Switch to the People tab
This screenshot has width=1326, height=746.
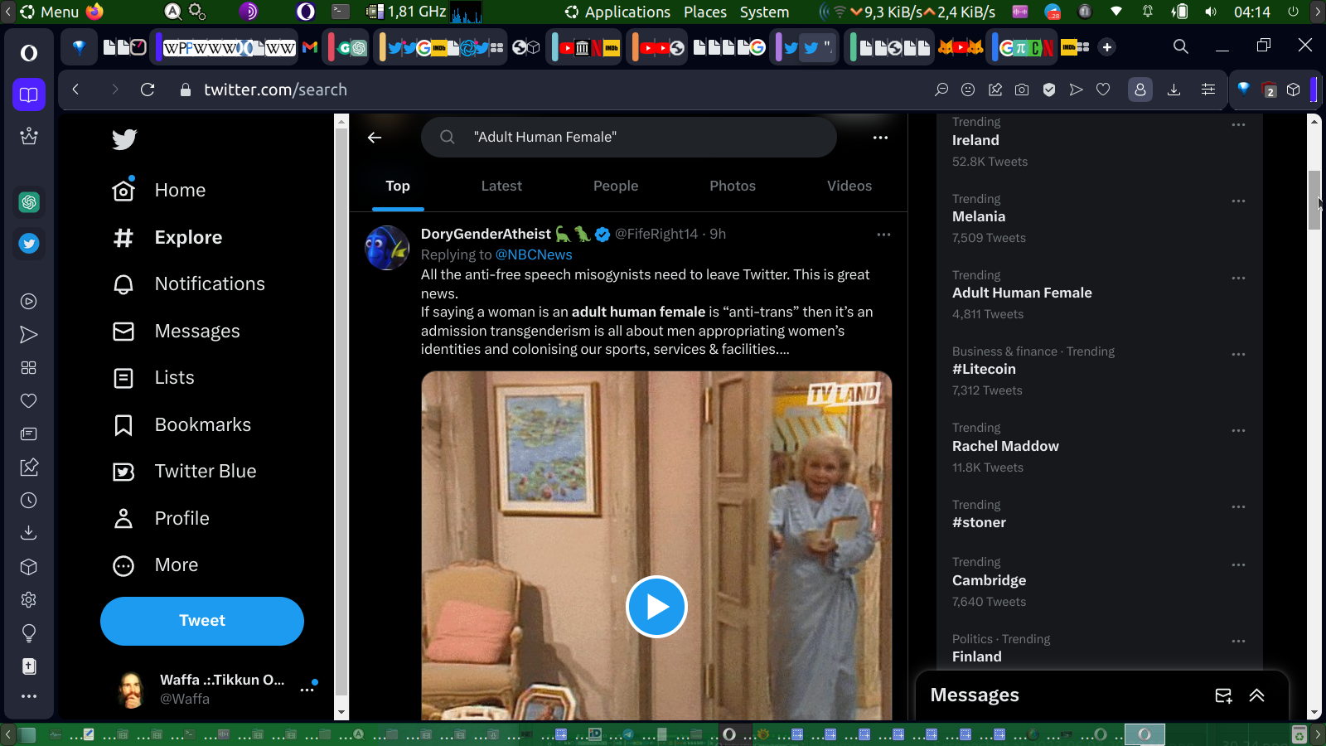tap(616, 186)
